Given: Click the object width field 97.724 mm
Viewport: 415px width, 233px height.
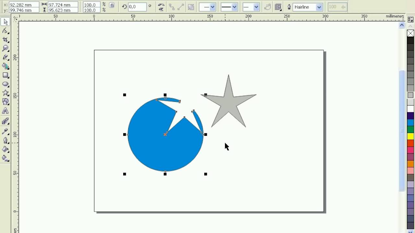Looking at the screenshot, I should click(63, 5).
